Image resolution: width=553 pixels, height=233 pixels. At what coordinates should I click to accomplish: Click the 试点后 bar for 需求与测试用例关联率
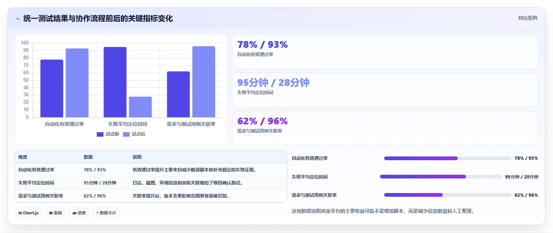tap(204, 82)
